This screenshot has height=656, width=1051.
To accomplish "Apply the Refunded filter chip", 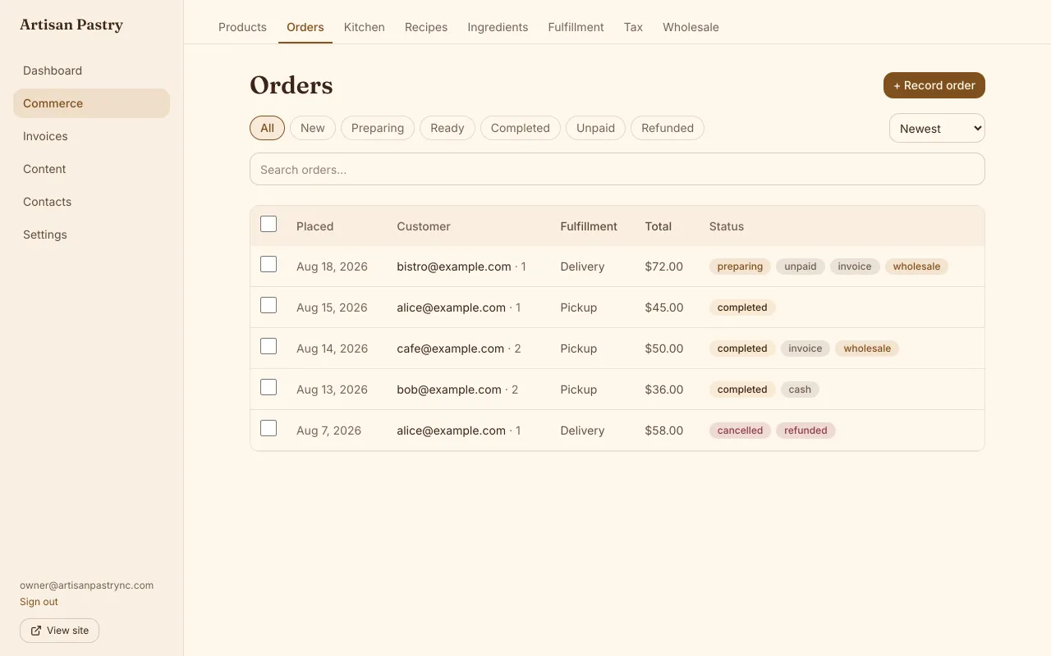I will (668, 128).
